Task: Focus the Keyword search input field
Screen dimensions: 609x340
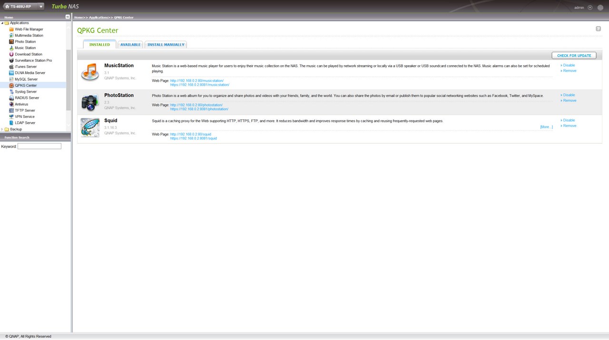Action: (x=39, y=146)
